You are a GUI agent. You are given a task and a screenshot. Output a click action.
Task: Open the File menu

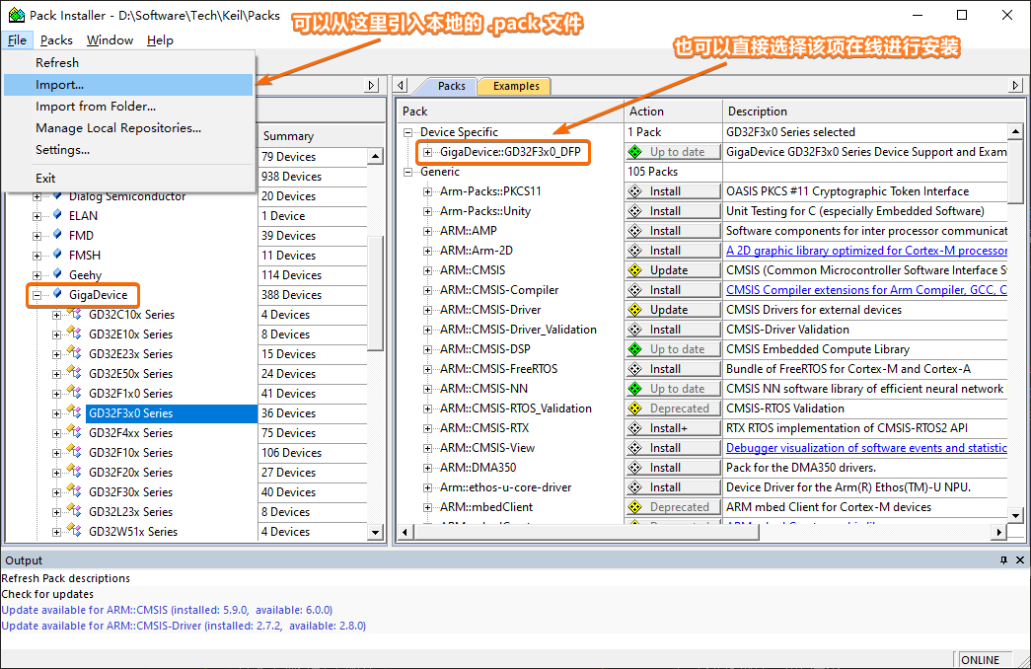17,40
